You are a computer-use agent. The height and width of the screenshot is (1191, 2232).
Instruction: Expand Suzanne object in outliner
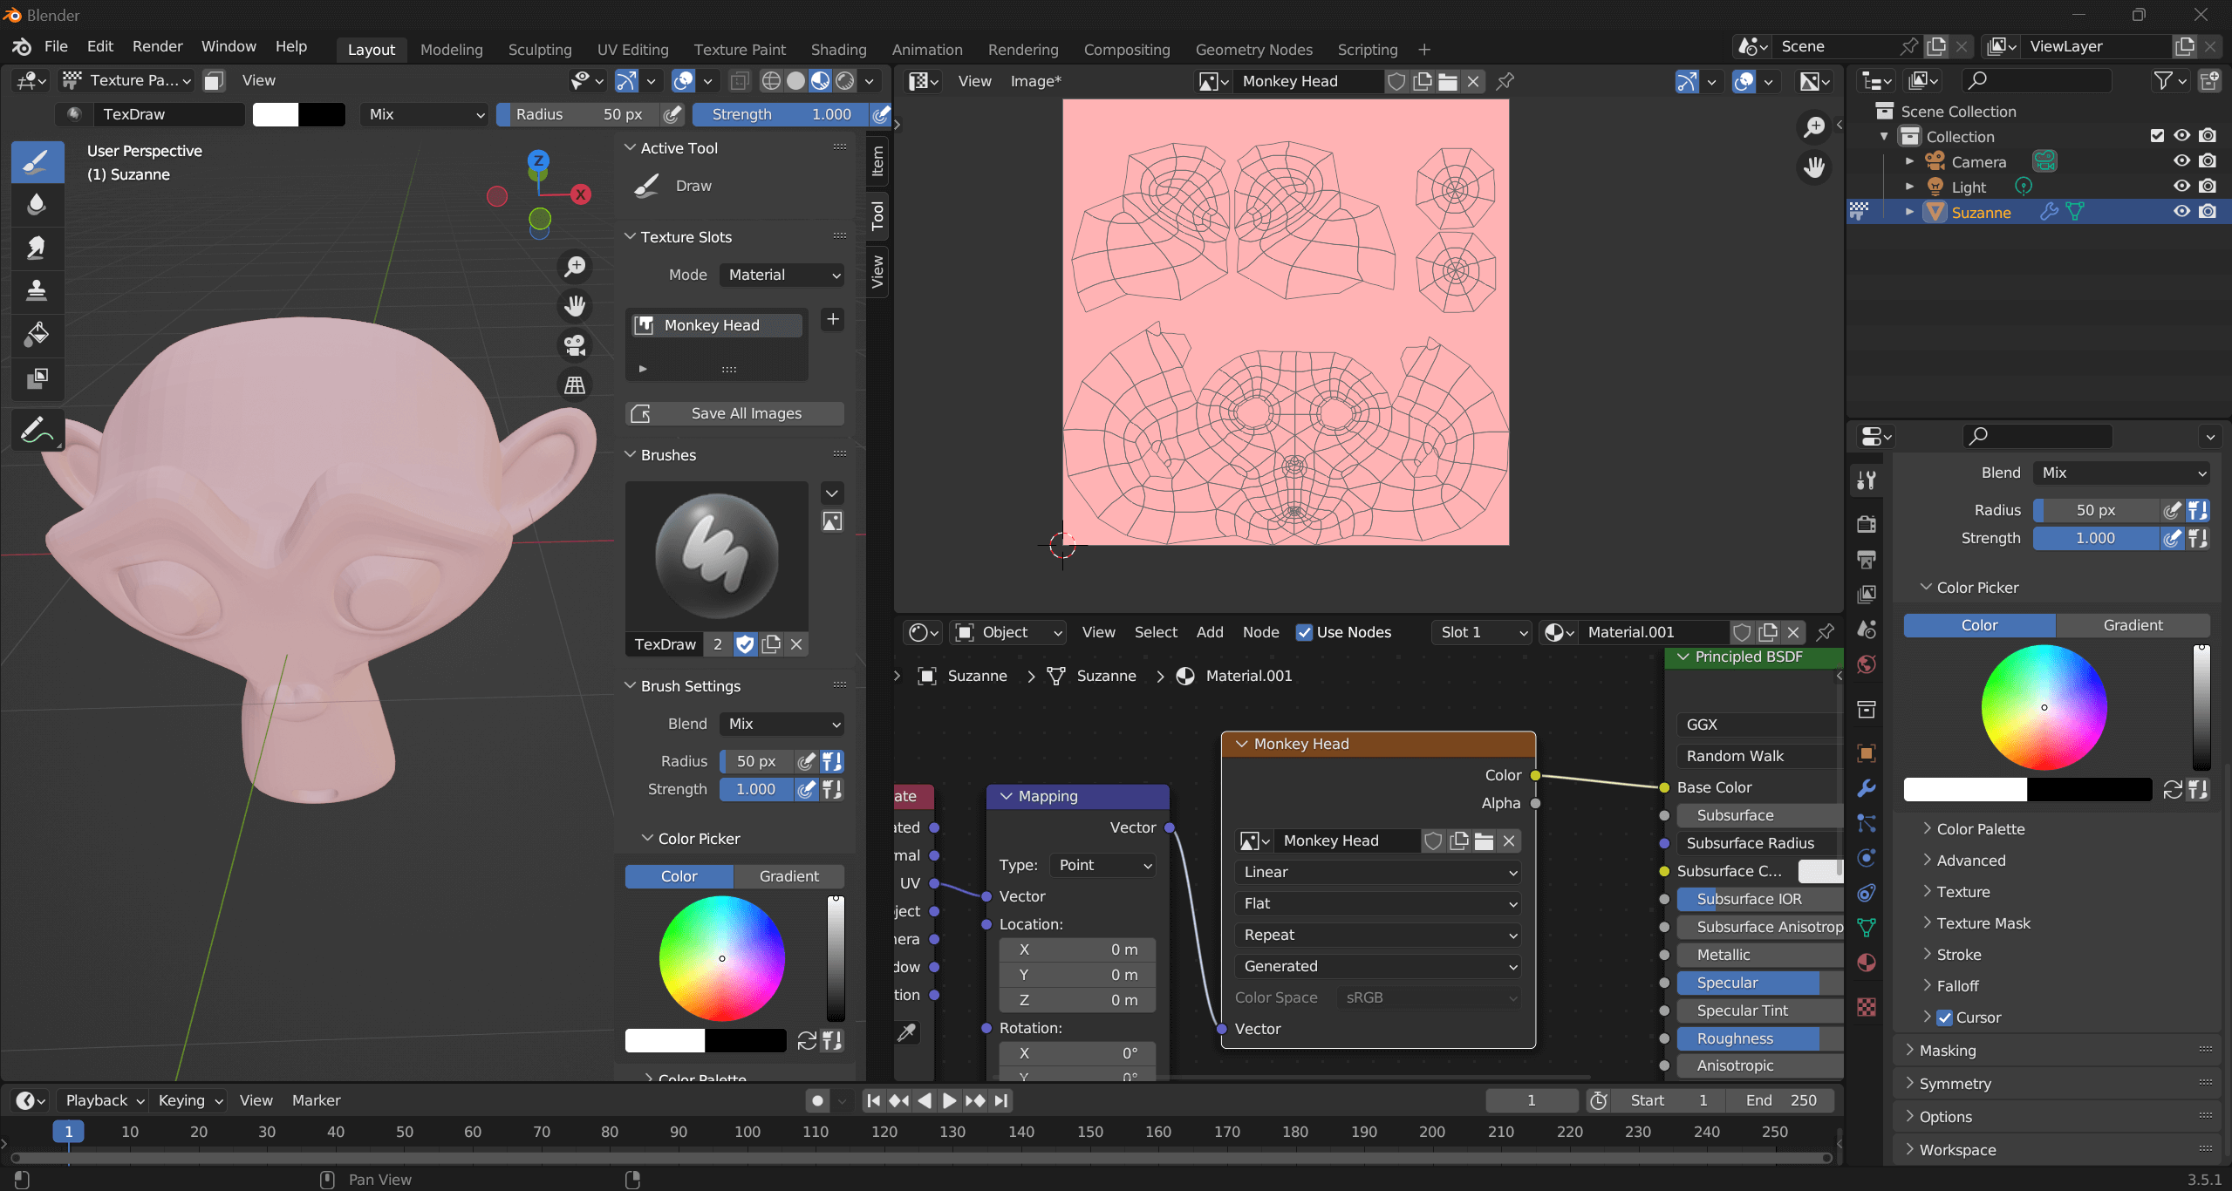[x=1909, y=212]
